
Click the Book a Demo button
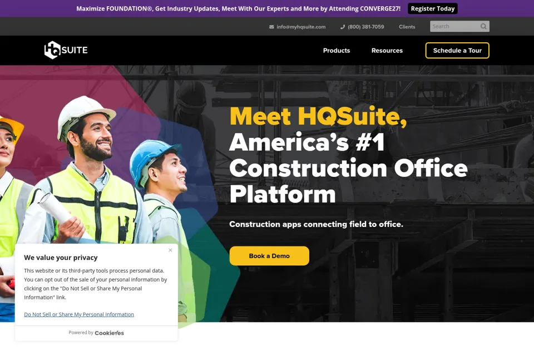(269, 256)
